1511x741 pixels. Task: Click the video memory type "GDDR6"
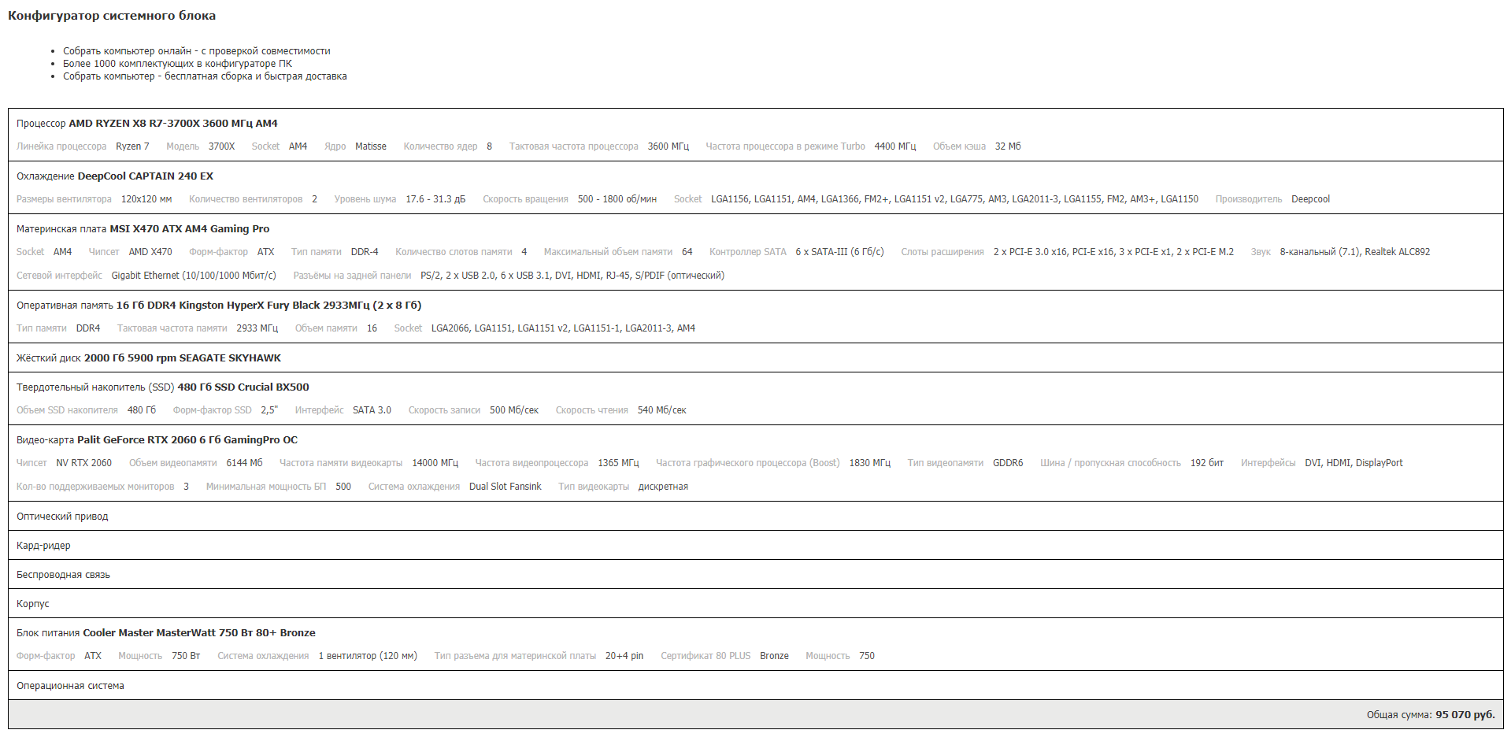point(1008,463)
